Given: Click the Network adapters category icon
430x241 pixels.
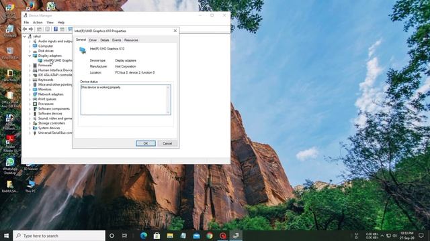Looking at the screenshot, I should point(35,94).
